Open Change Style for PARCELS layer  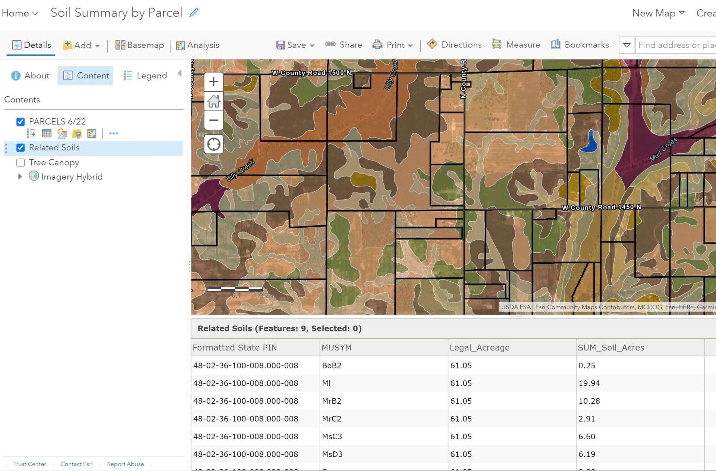[x=62, y=133]
